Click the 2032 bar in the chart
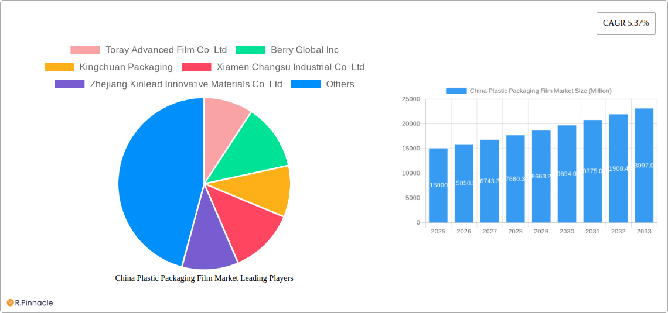 point(619,168)
